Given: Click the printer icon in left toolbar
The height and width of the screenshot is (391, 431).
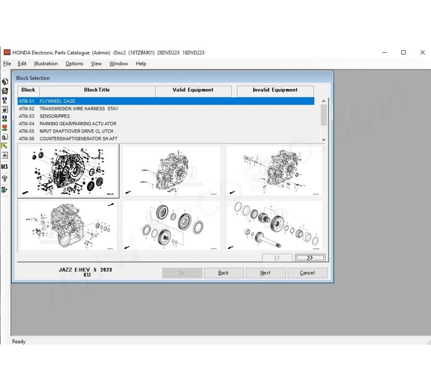Looking at the screenshot, I should pos(5,155).
